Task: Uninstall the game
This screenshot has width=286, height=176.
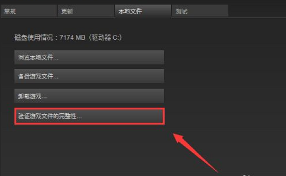Action: tap(89, 96)
